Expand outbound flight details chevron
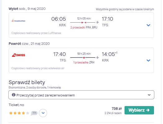 [x=148, y=25]
